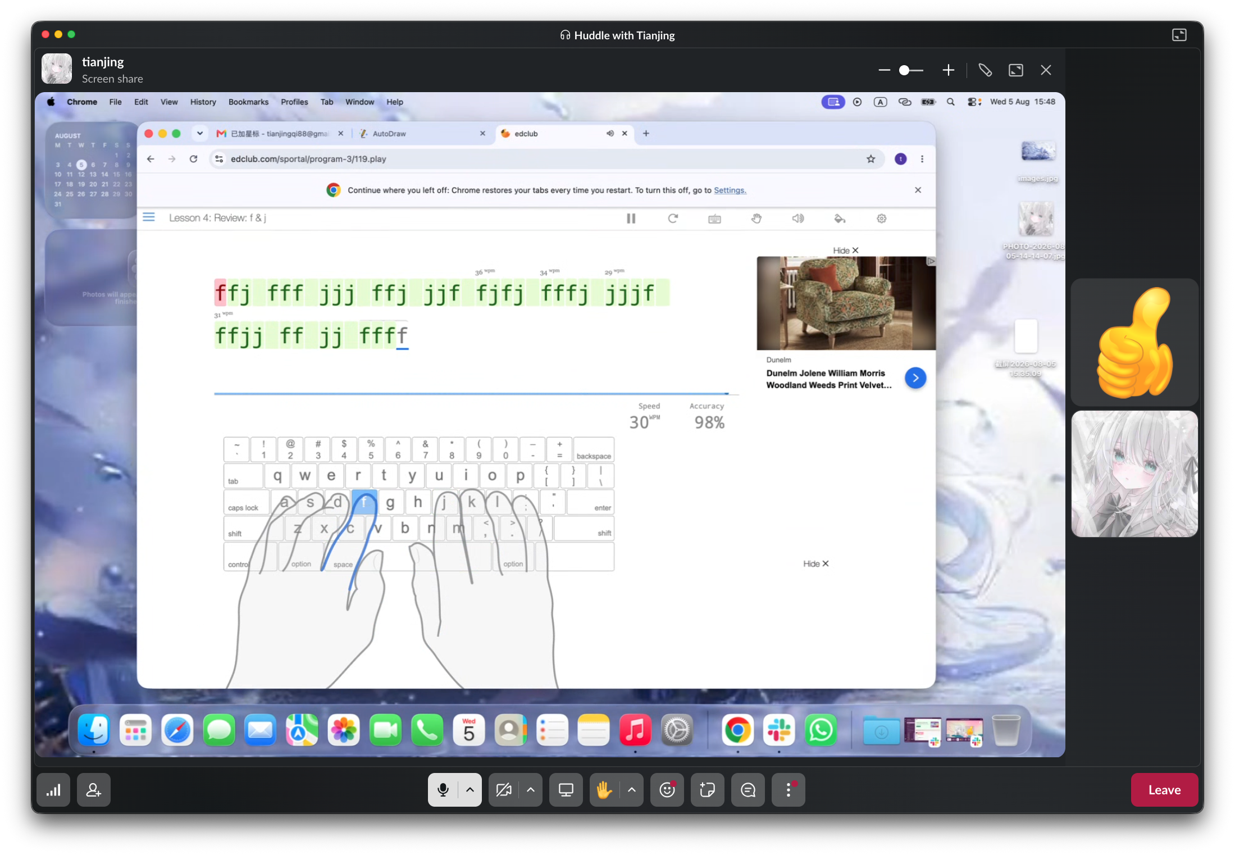1235x855 pixels.
Task: Open Control Center in shared menu bar
Action: click(974, 102)
